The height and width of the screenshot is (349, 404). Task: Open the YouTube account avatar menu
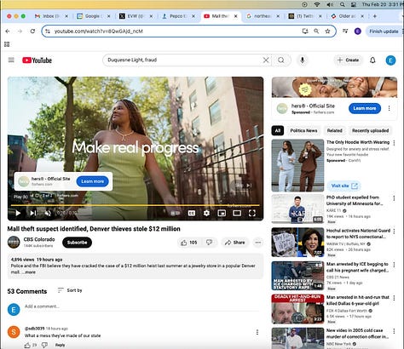tap(390, 60)
